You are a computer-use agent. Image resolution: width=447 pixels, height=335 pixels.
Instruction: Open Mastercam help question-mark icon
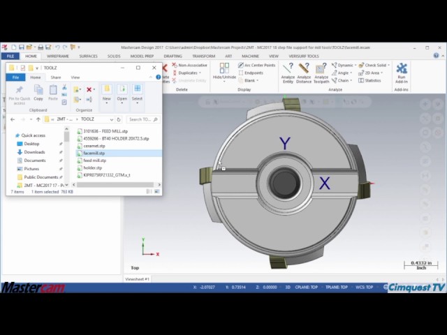(436, 56)
